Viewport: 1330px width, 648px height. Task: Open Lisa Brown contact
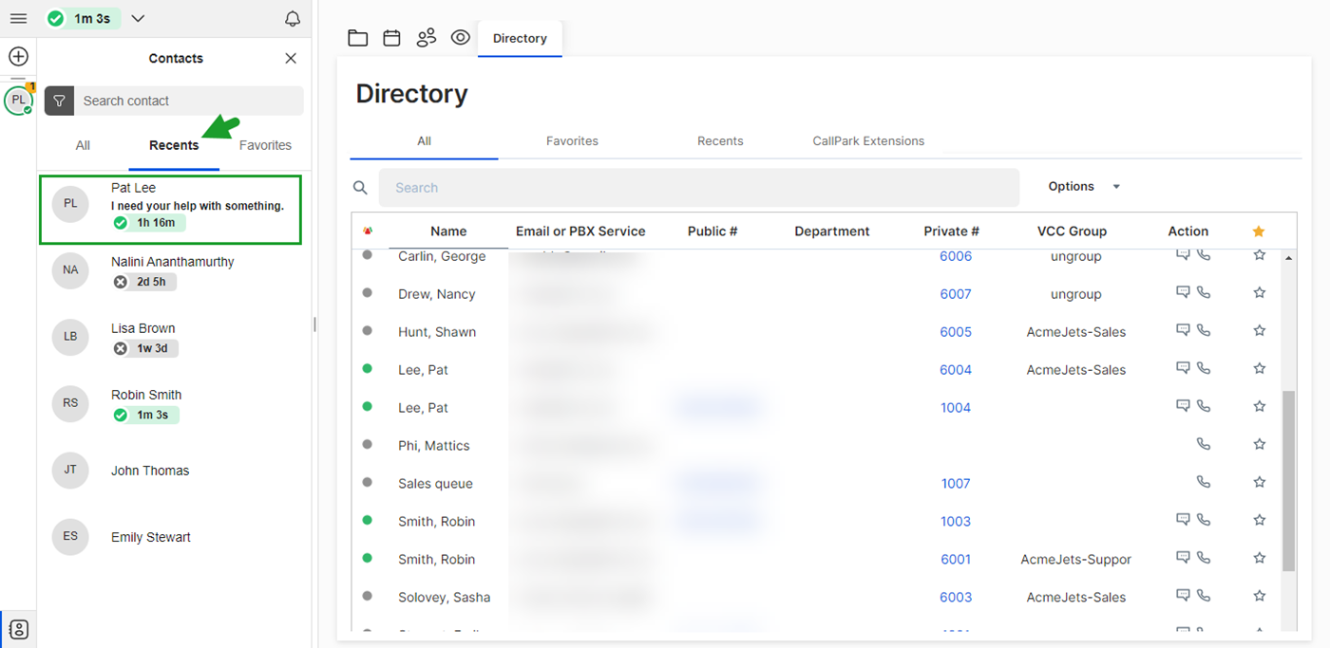click(x=175, y=338)
